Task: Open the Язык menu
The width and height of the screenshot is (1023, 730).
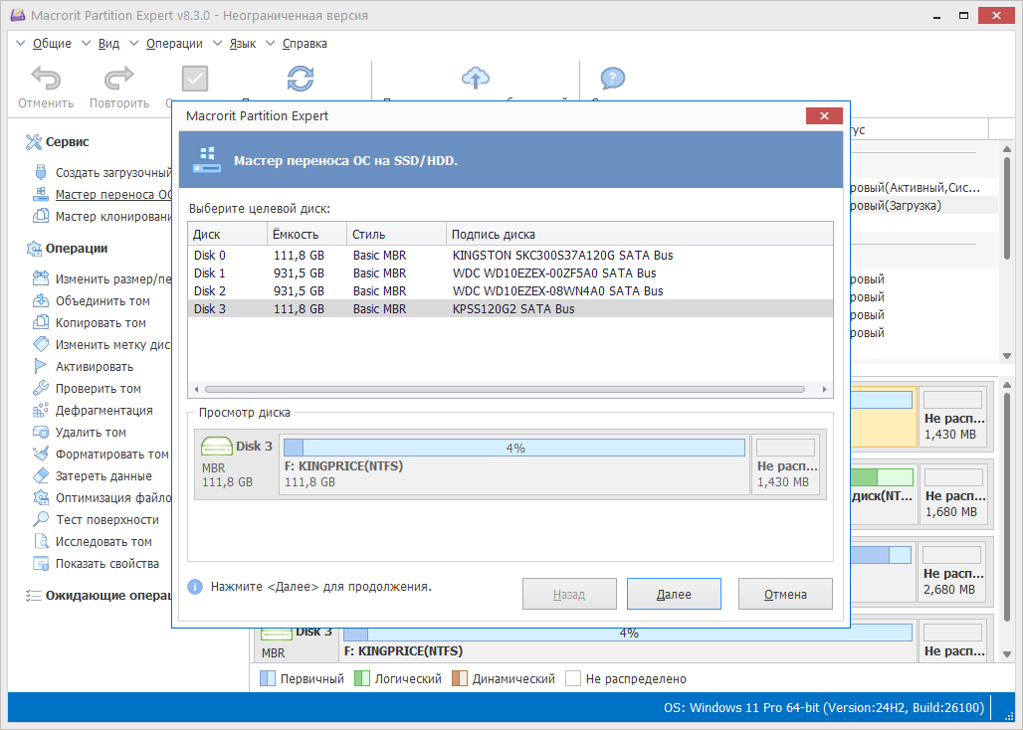Action: [243, 44]
